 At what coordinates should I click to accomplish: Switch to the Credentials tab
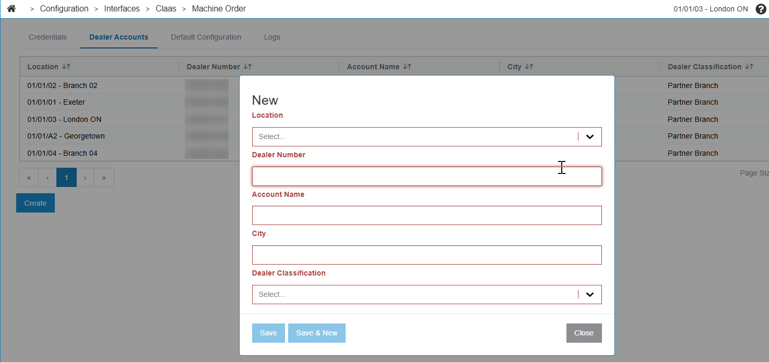[48, 37]
